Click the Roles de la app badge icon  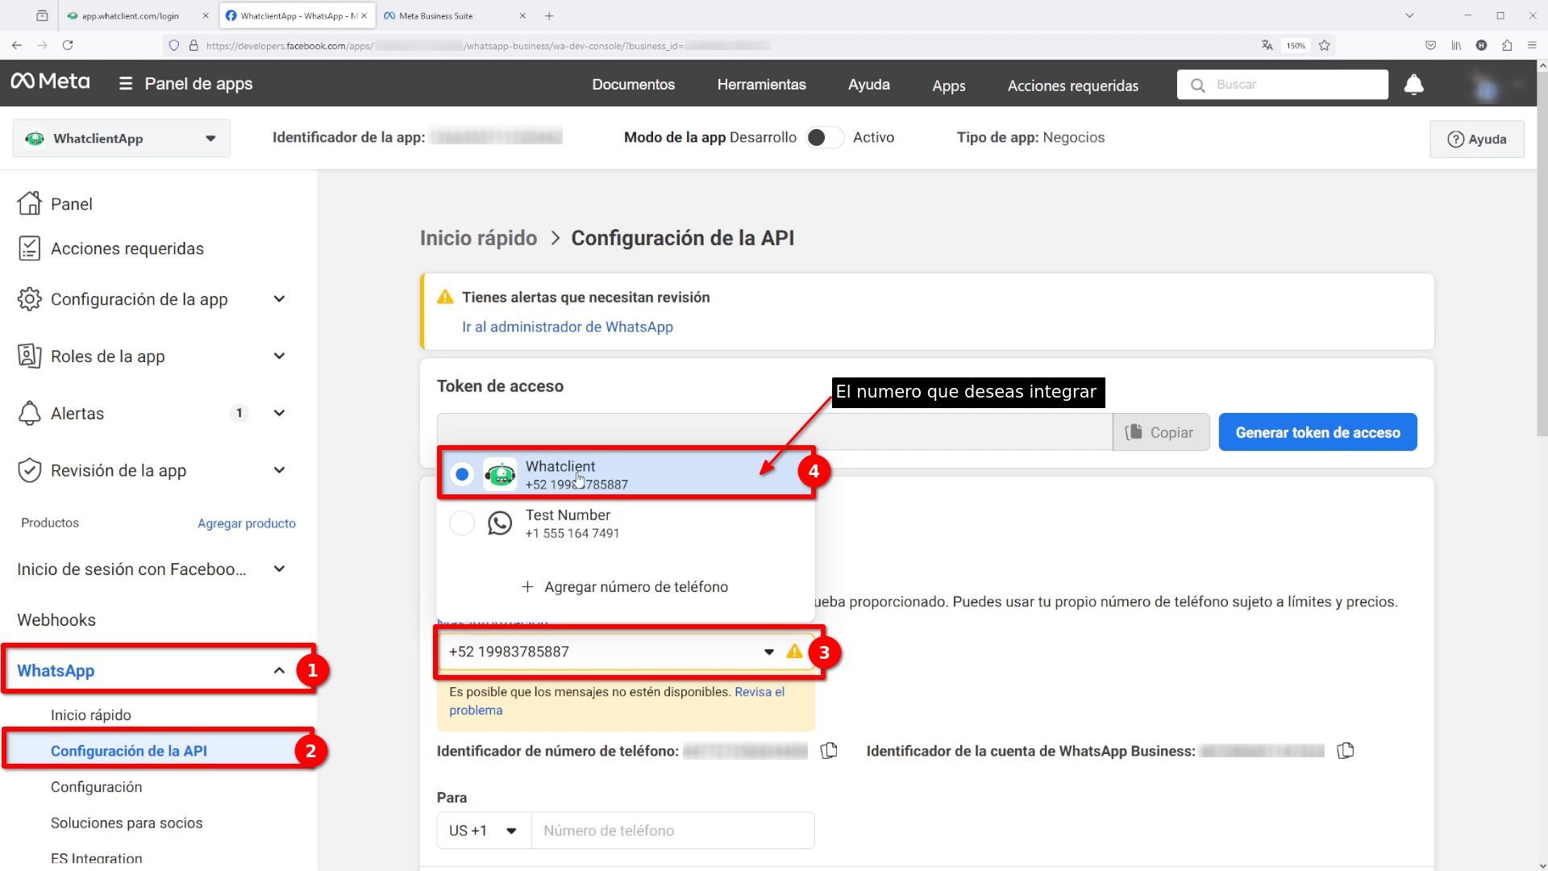point(29,356)
